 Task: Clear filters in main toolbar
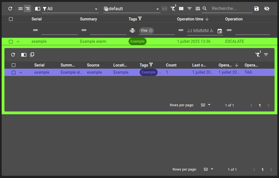(173, 9)
